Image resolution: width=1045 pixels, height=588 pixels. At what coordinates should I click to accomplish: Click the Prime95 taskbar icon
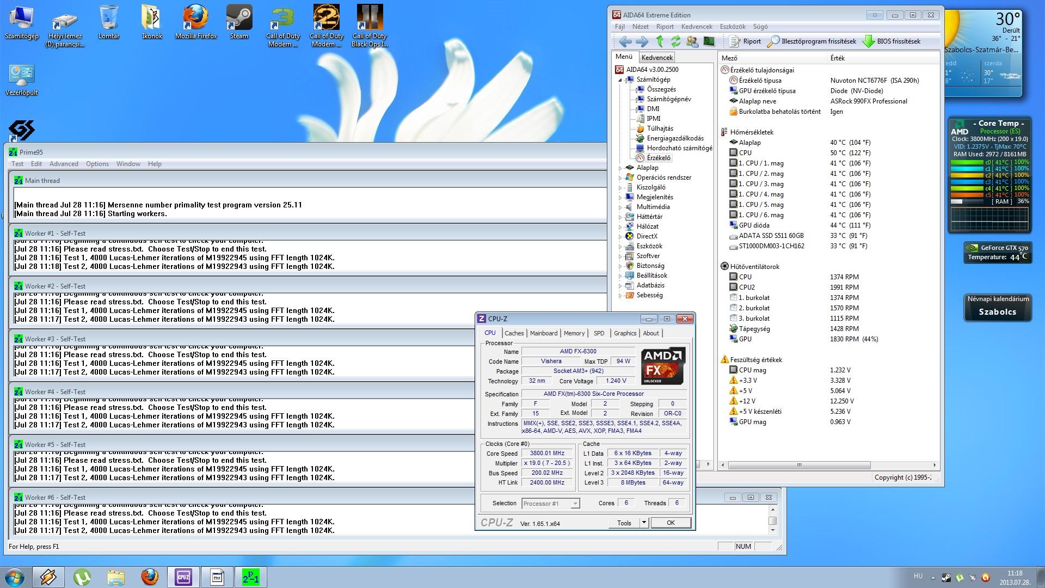coord(250,577)
